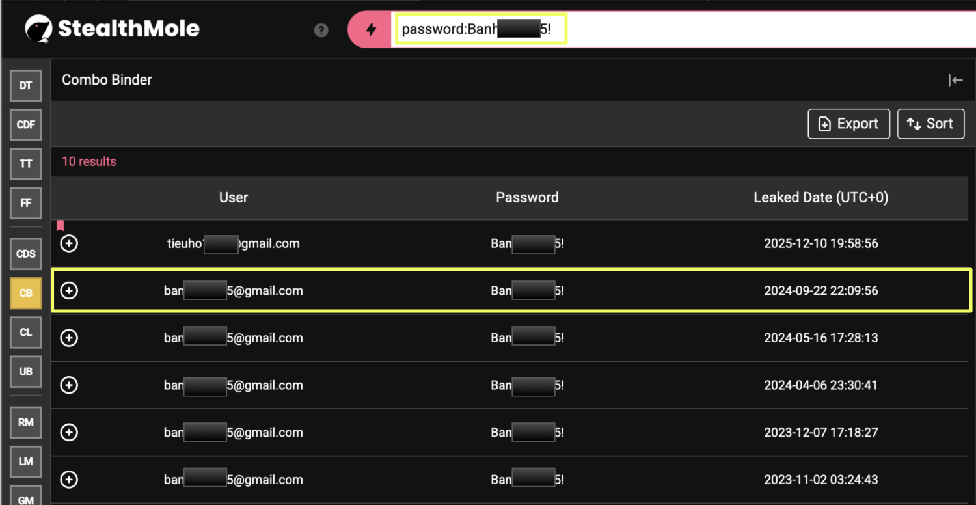Collapse the Combo Binder panel arrow
This screenshot has height=505, width=976.
(x=955, y=80)
